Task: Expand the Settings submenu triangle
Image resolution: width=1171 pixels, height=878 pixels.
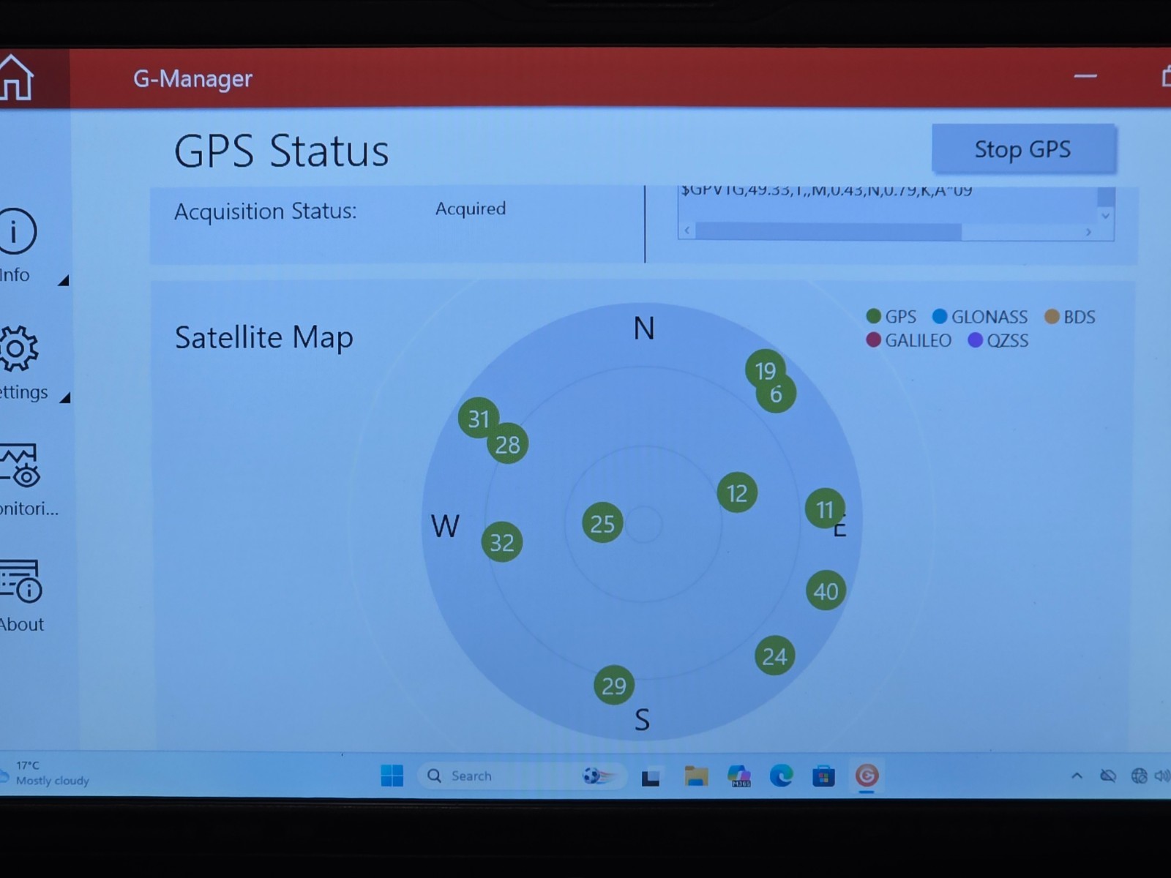Action: [64, 397]
